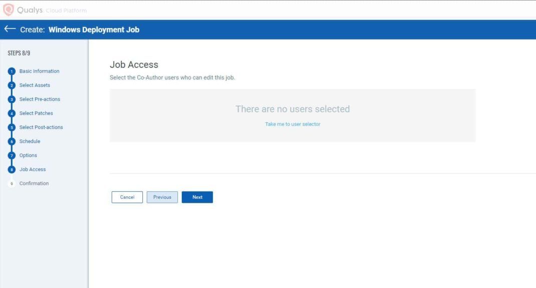Open the Confirmation step

(34, 184)
